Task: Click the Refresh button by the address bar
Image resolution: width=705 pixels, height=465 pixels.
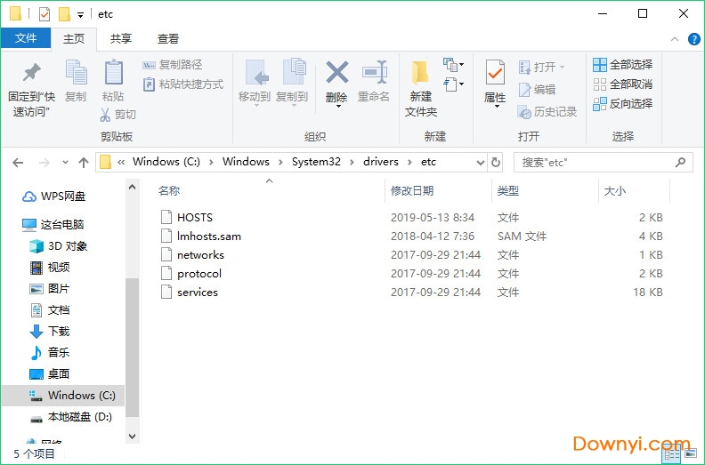Action: click(x=496, y=162)
